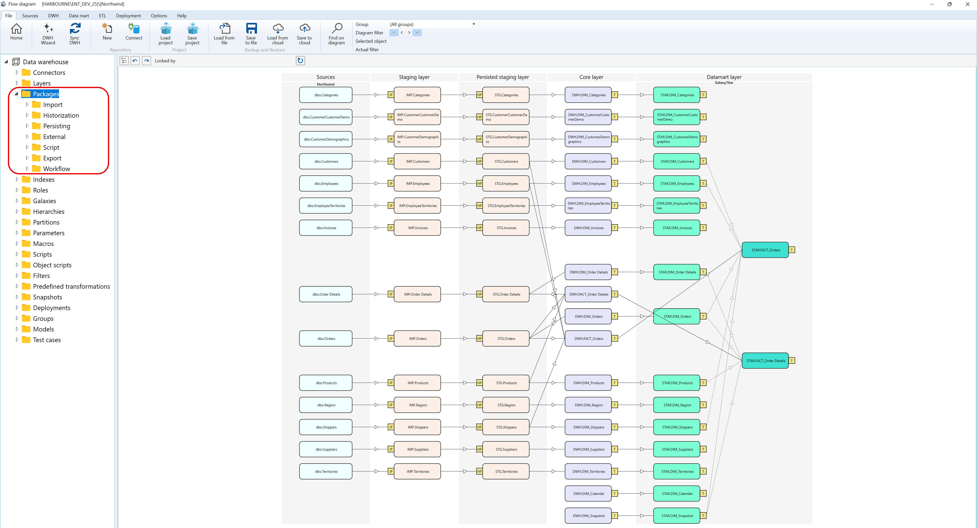Open Find on diagram
This screenshot has width=977, height=528.
pyautogui.click(x=336, y=34)
